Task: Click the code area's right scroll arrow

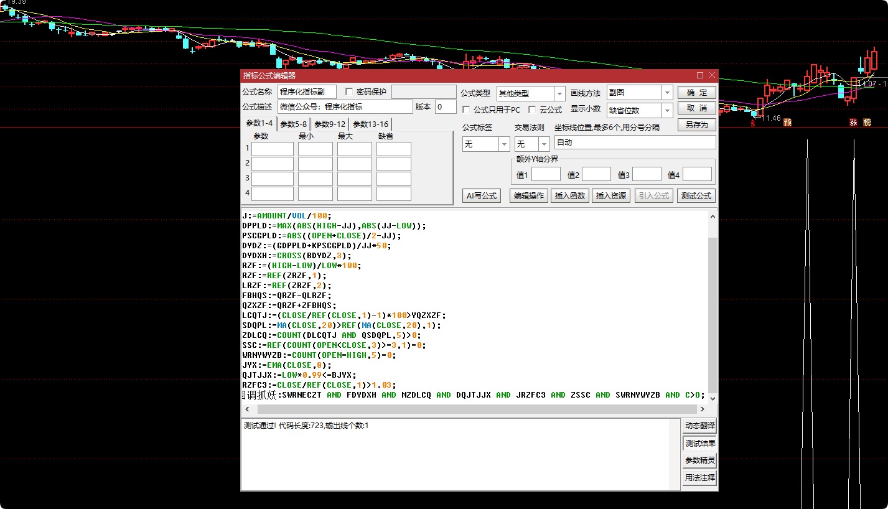Action: pyautogui.click(x=703, y=409)
